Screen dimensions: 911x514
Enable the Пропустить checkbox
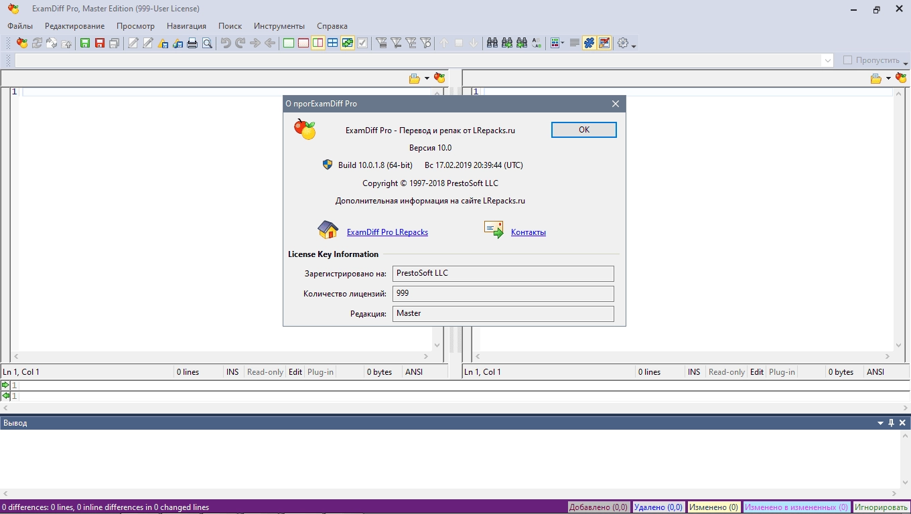click(x=847, y=60)
